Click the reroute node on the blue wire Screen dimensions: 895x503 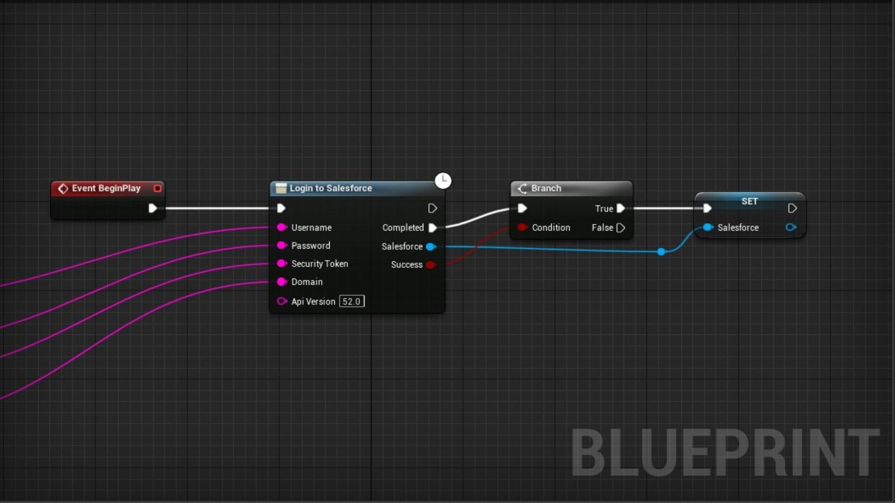coord(661,252)
